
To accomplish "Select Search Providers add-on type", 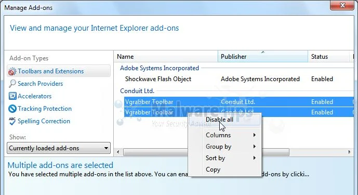I will 40,84.
